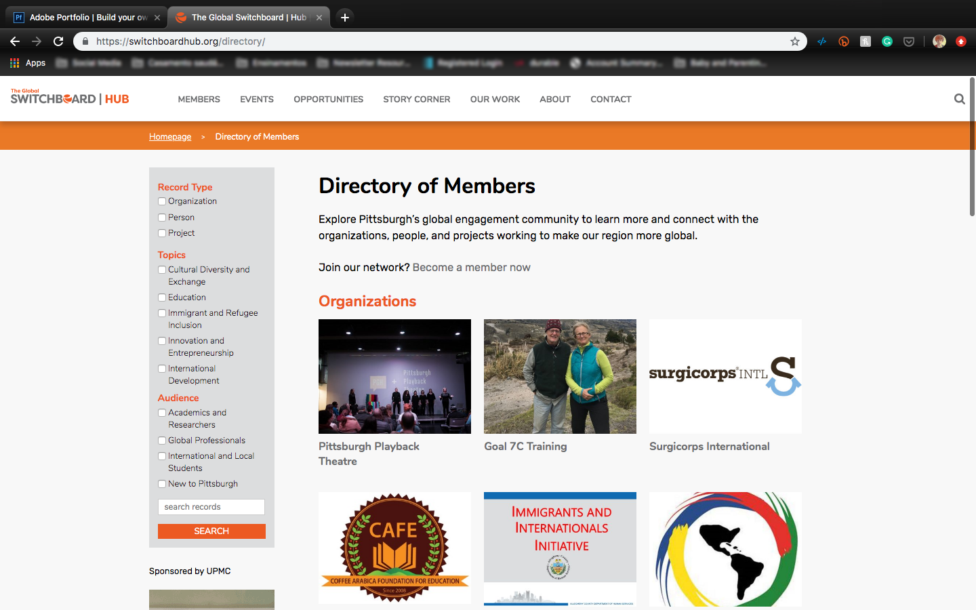Viewport: 976px width, 610px height.
Task: Check the Organization record type
Action: [x=162, y=201]
